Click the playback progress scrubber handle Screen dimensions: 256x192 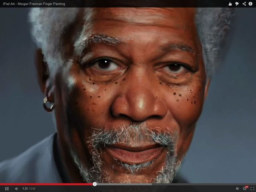(95, 184)
